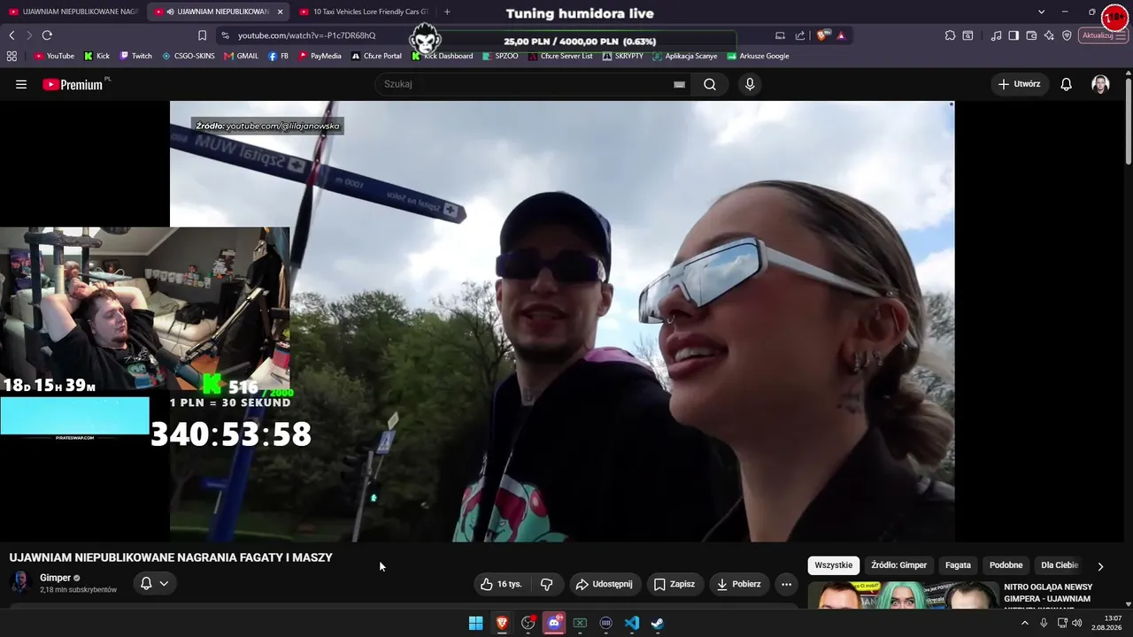Select the Wszystkie filter chip
The width and height of the screenshot is (1133, 637).
[834, 565]
